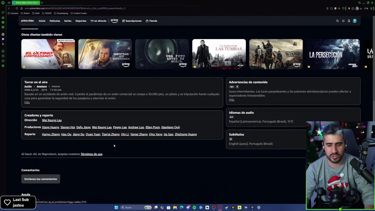Open La Persecución thumbnail
This screenshot has width=375, height=211.
(333, 54)
